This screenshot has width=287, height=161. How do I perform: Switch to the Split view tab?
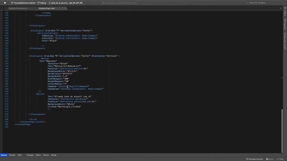[x=20, y=155]
